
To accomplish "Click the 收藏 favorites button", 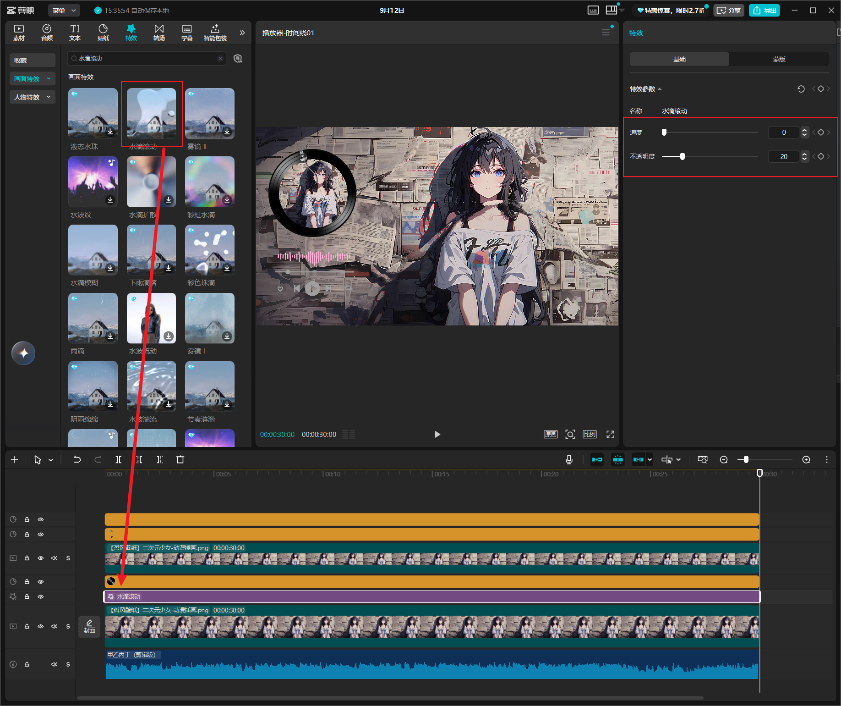I will 33,60.
